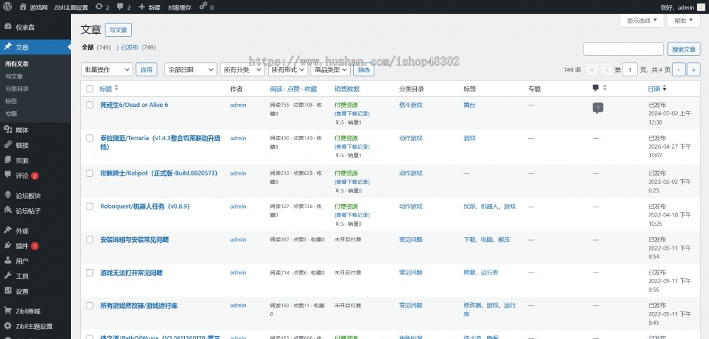The image size is (709, 339).
Task: Click the 链接 chain icon
Action: (8, 145)
